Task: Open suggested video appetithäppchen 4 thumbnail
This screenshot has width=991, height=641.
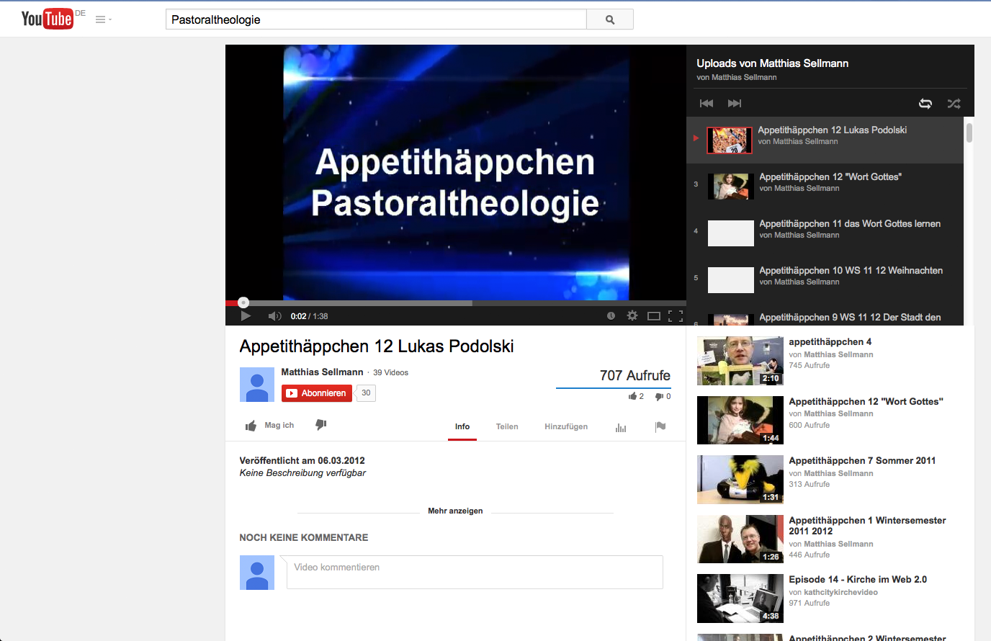Action: 740,361
